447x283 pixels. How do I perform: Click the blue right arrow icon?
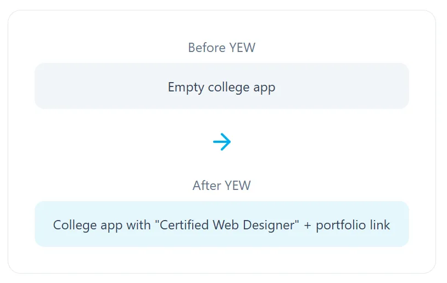click(x=222, y=141)
